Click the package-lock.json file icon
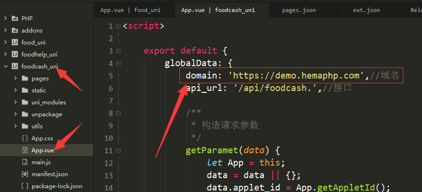 (x=25, y=186)
